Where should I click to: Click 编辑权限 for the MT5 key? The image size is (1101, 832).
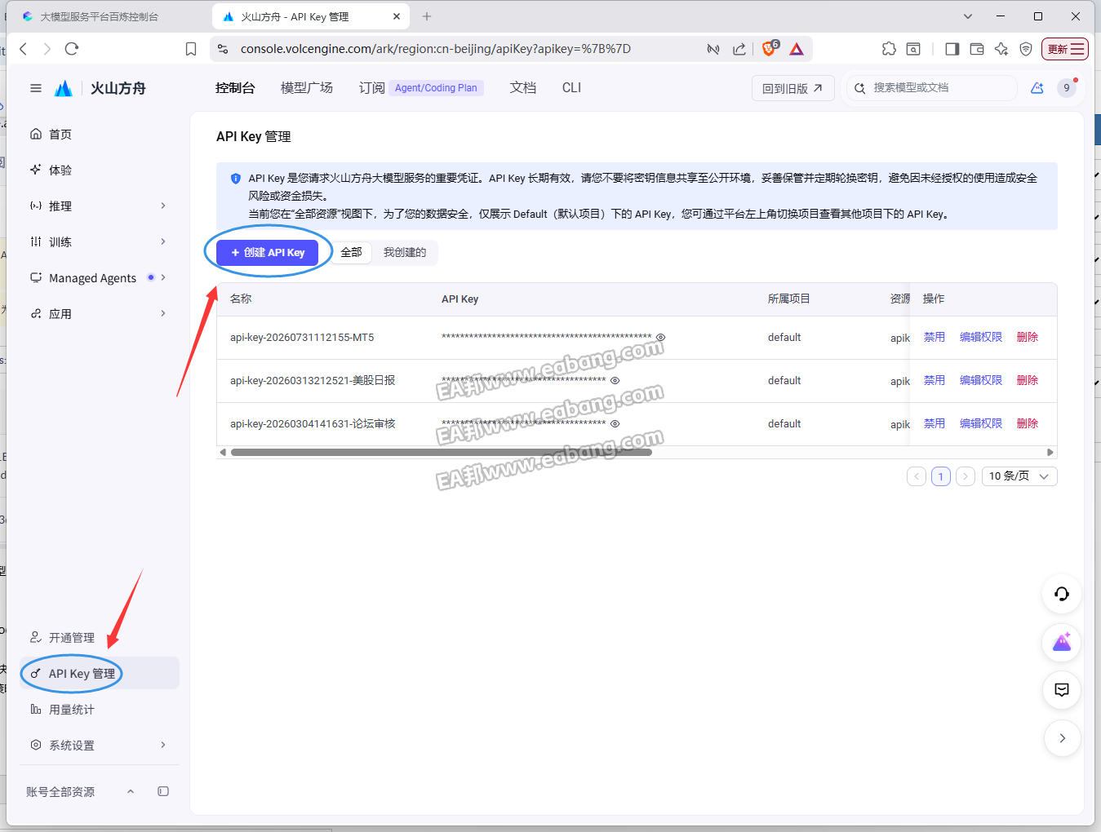click(x=981, y=337)
